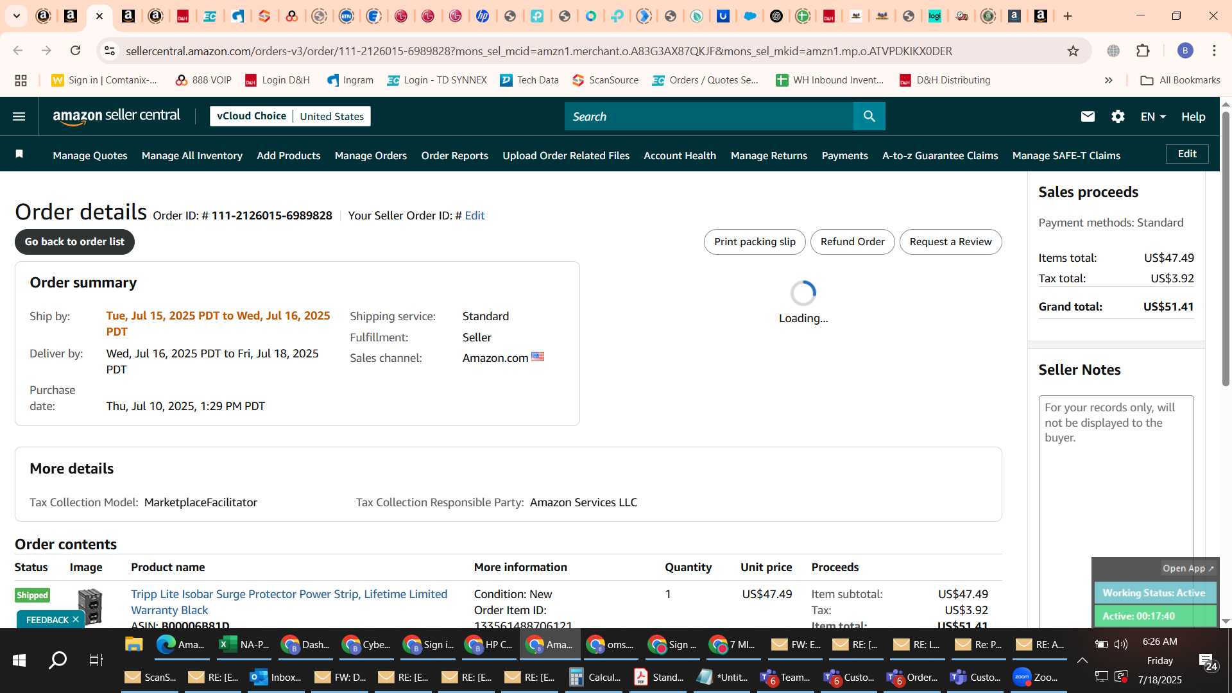This screenshot has width=1232, height=693.
Task: Open File Explorer from taskbar
Action: [133, 644]
